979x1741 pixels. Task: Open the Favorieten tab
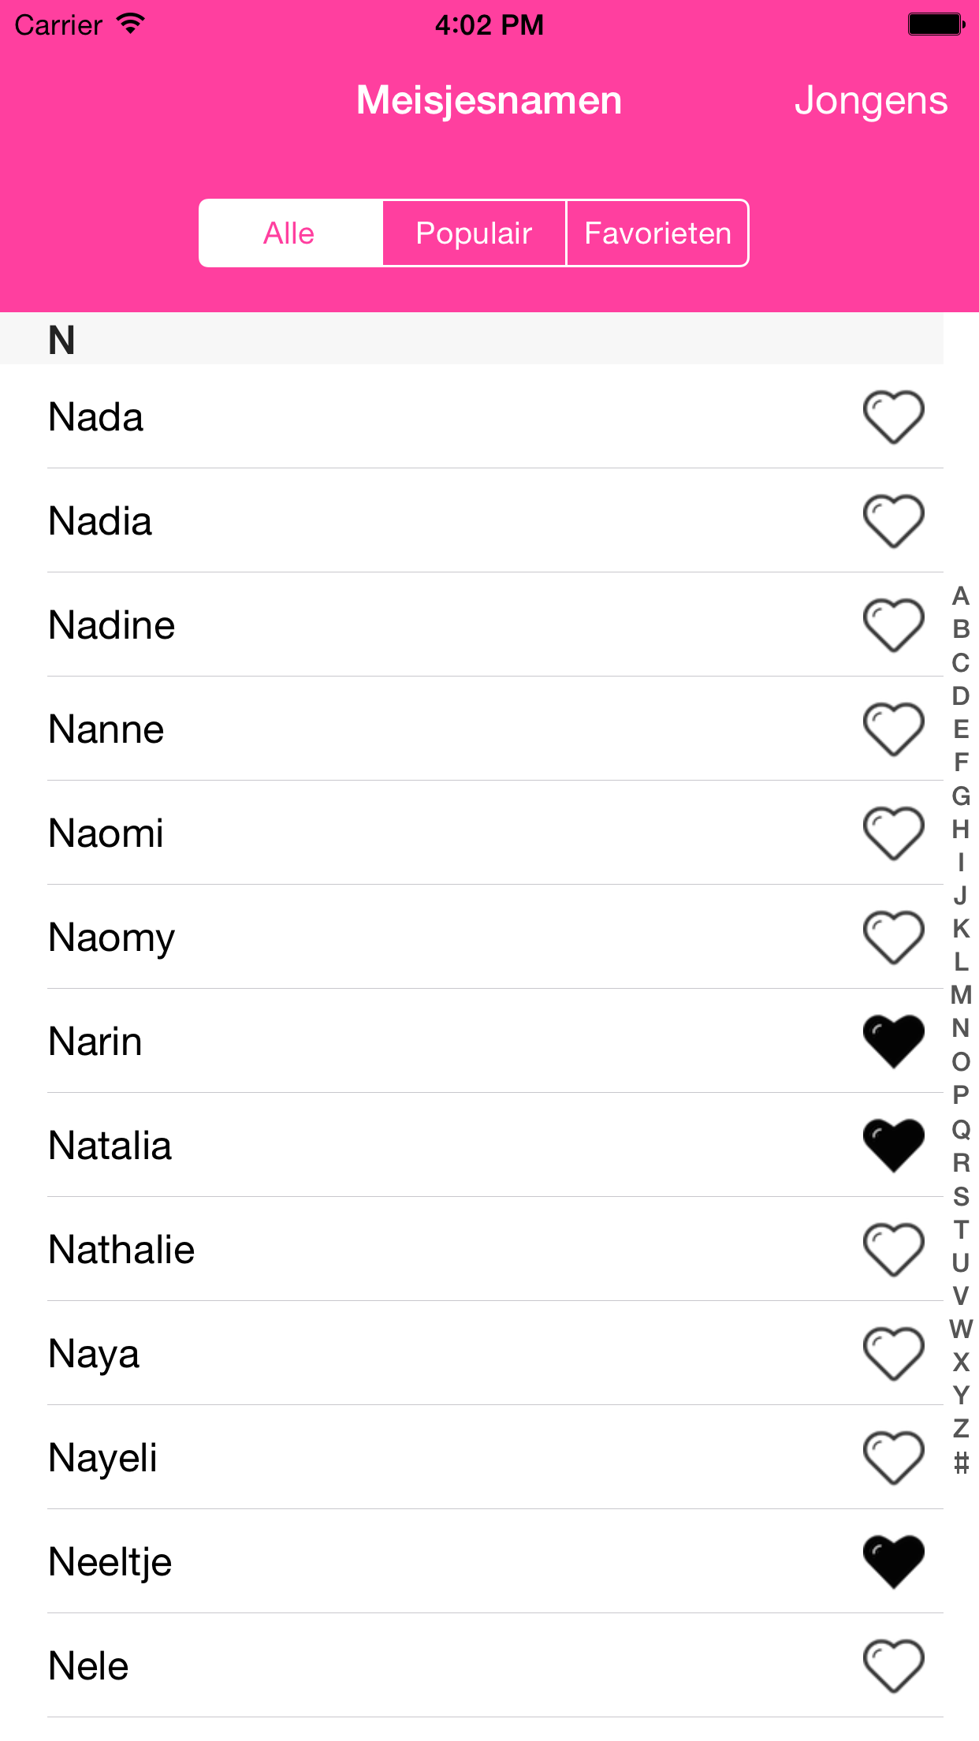(x=657, y=233)
